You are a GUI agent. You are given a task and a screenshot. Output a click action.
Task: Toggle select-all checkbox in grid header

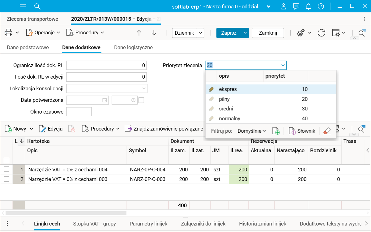click(6, 160)
